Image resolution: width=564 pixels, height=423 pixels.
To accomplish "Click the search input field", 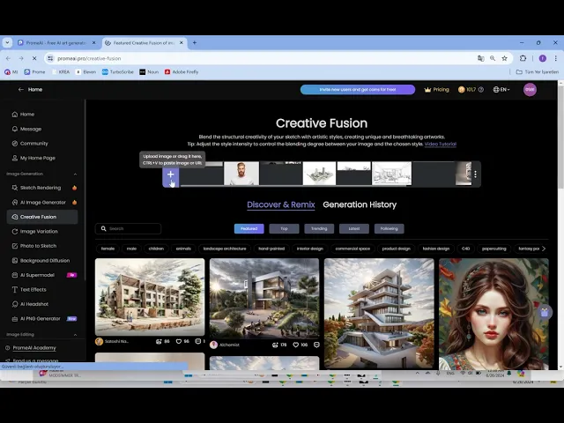I will tap(128, 229).
